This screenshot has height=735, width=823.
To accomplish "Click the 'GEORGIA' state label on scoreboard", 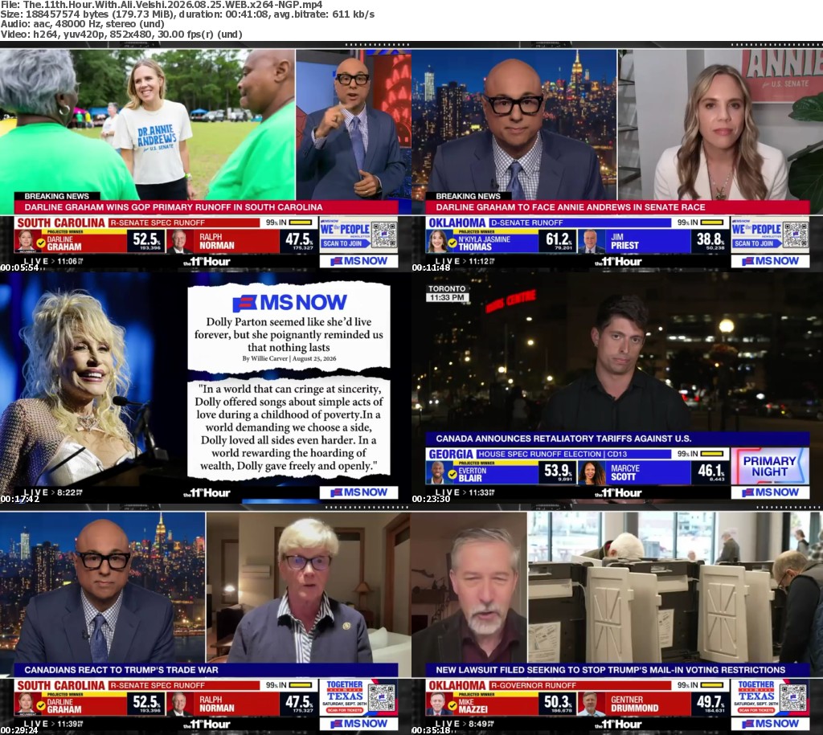I will point(451,455).
